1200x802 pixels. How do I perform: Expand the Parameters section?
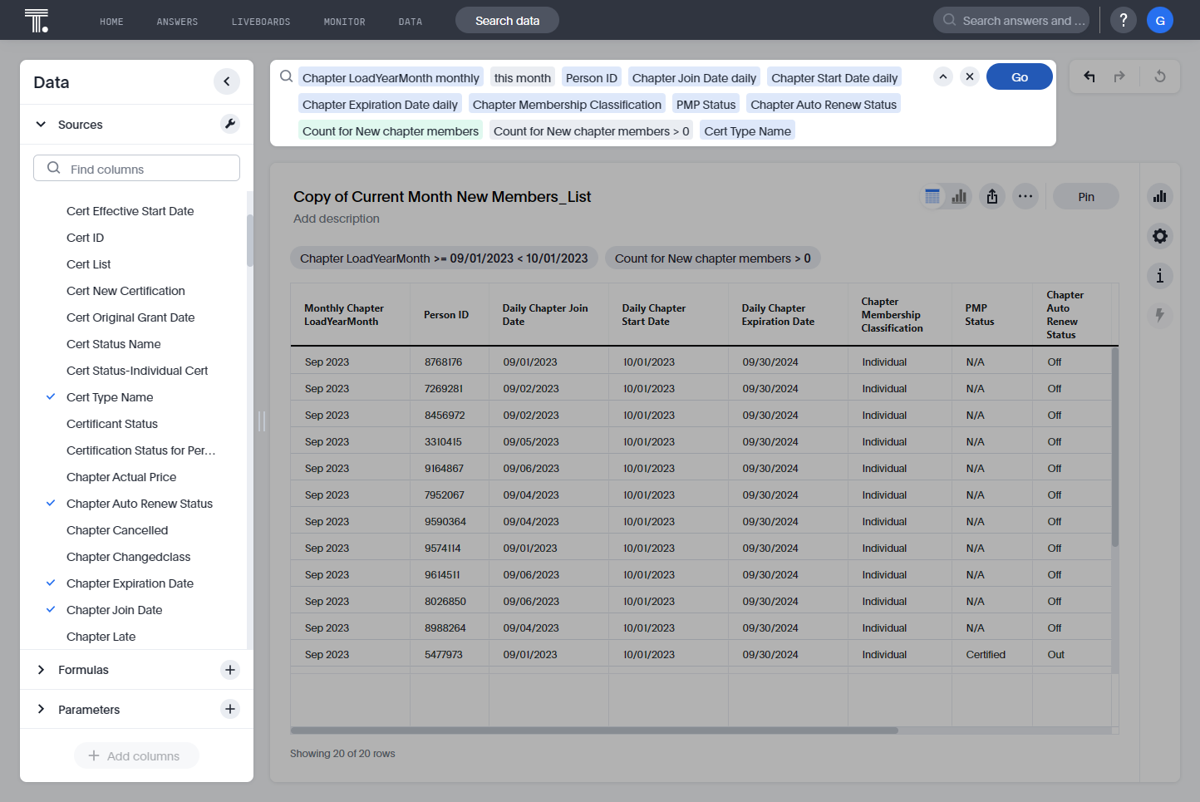[x=41, y=709]
